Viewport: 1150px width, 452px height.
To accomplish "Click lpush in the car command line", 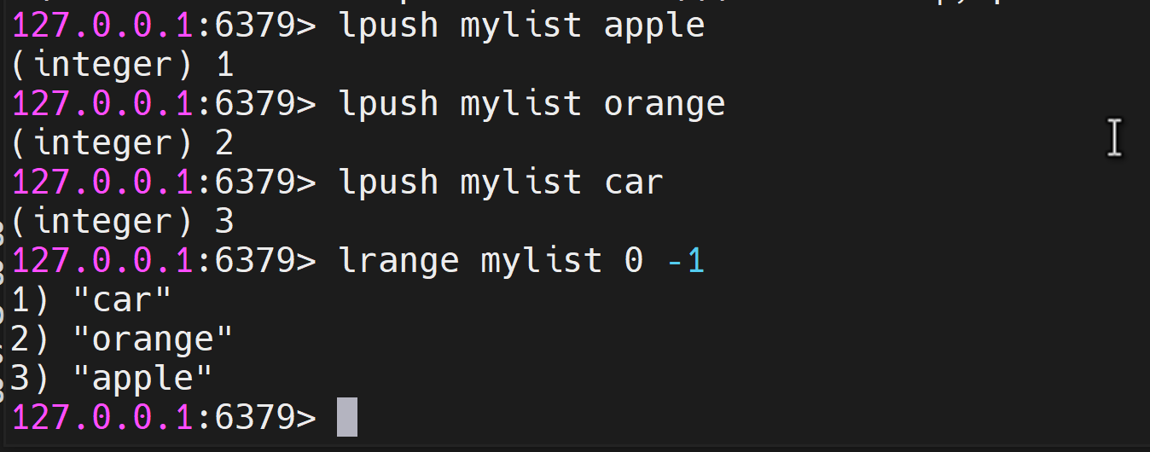I will [389, 183].
